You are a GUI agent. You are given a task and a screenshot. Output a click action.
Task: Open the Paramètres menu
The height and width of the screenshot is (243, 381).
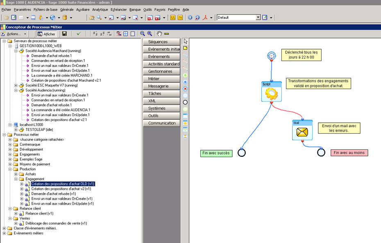pyautogui.click(x=23, y=10)
